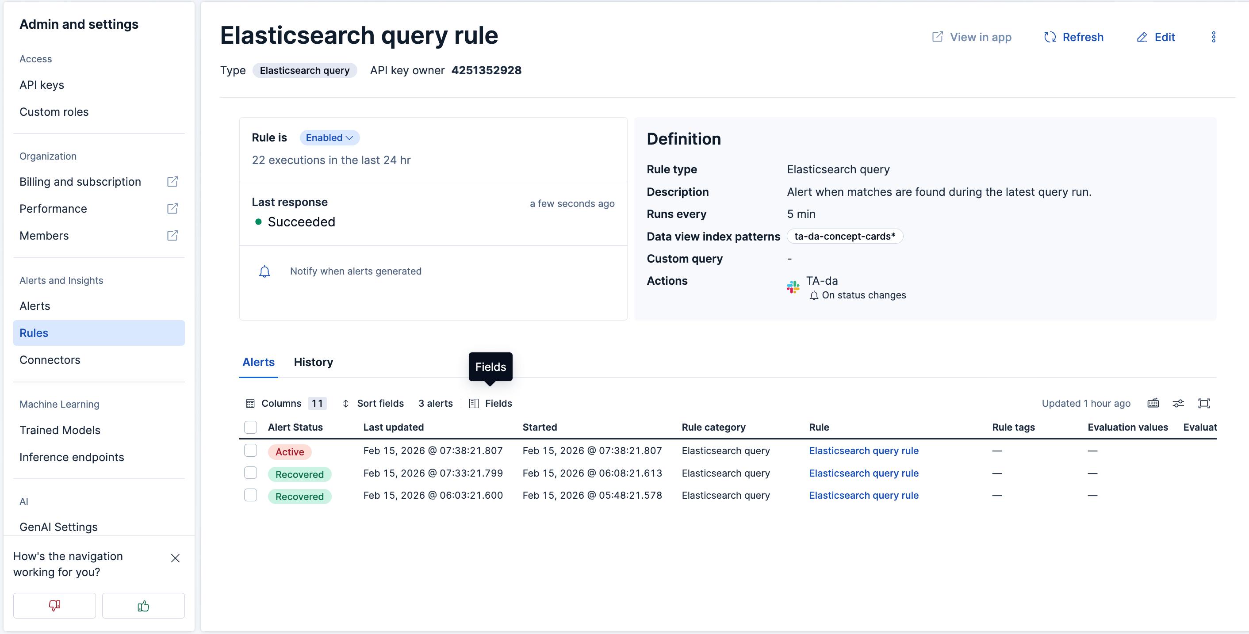
Task: Dismiss the navigation feedback prompt
Action: coord(175,558)
